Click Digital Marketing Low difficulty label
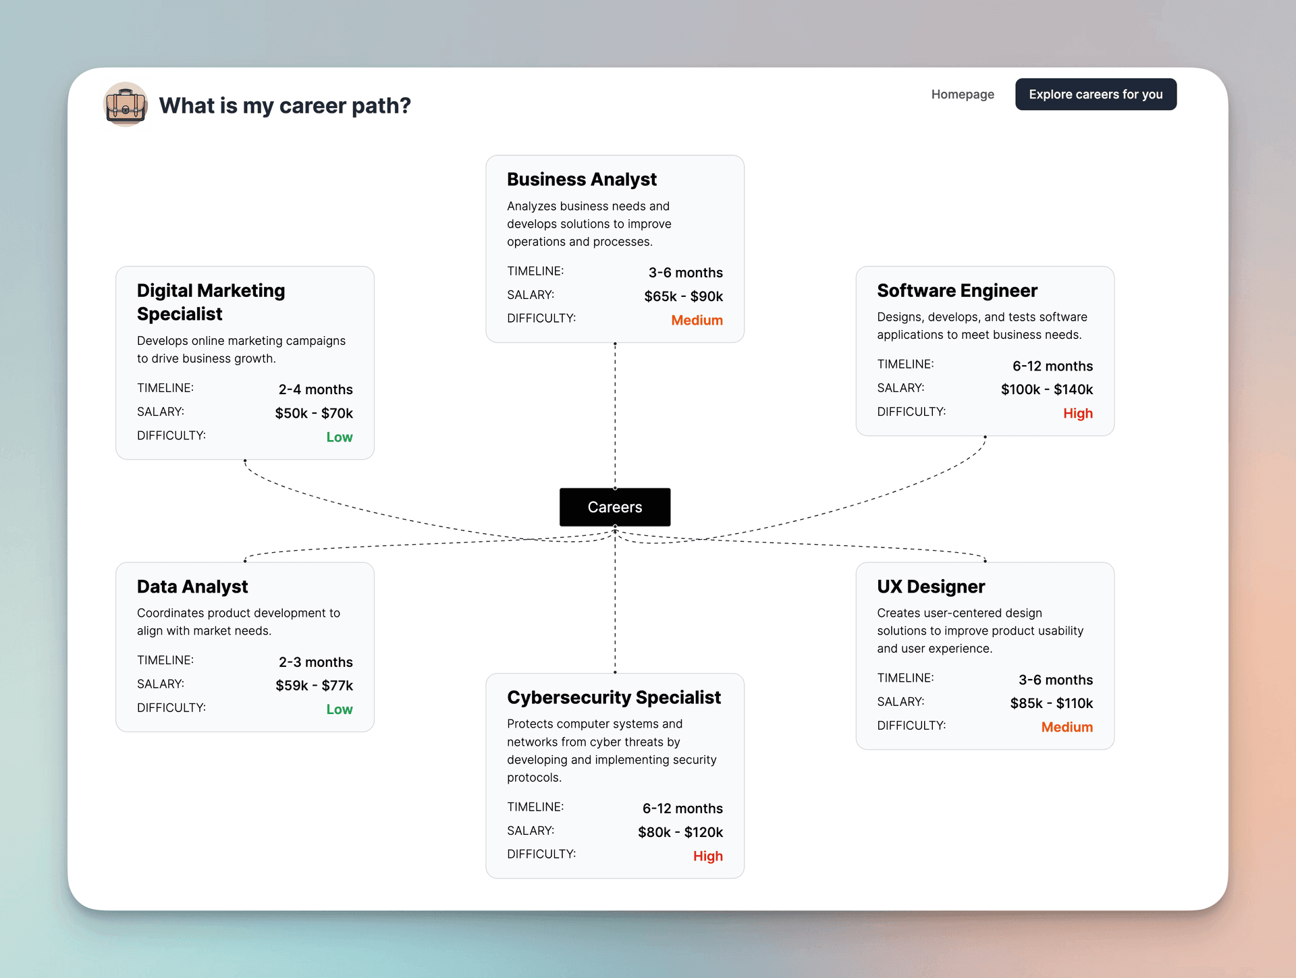The height and width of the screenshot is (978, 1296). point(340,437)
